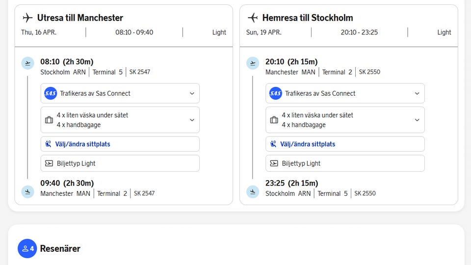Open Välj/ändra sittplats for the return flight

click(x=345, y=144)
